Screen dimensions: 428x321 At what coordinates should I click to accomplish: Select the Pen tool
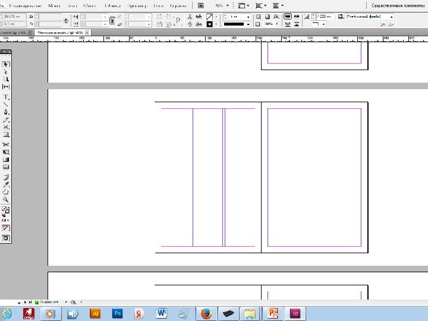(x=6, y=112)
